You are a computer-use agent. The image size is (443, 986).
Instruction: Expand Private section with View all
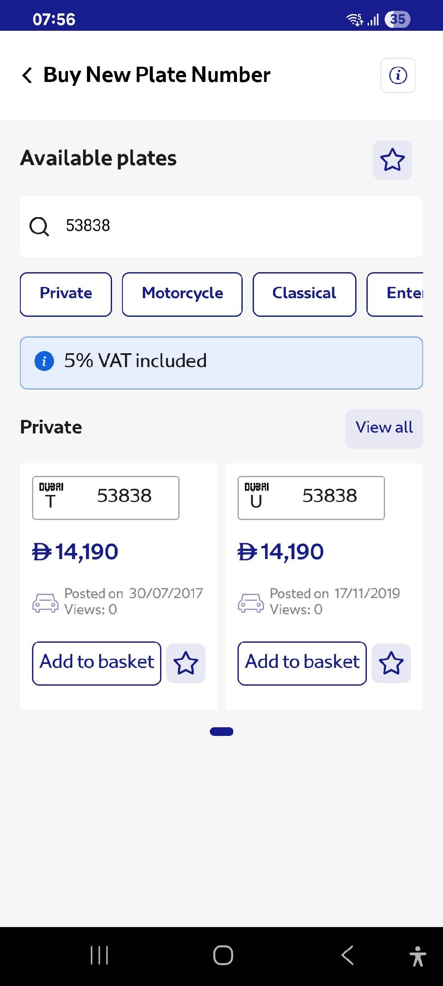pos(384,428)
